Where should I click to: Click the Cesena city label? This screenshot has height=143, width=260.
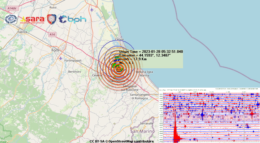tap(97, 75)
